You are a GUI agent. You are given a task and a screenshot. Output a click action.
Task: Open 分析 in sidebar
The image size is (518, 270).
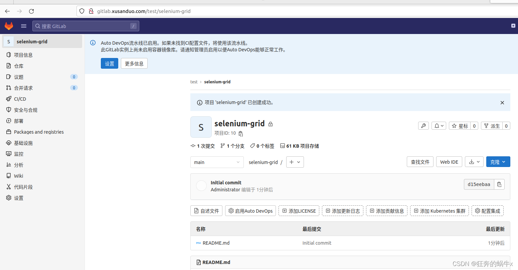tap(42, 165)
